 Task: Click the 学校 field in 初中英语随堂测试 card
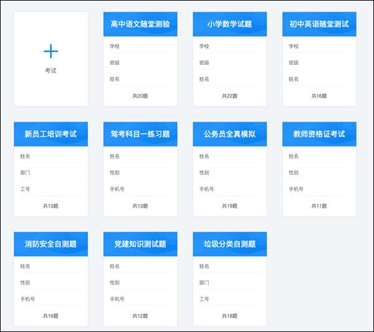[x=294, y=46]
